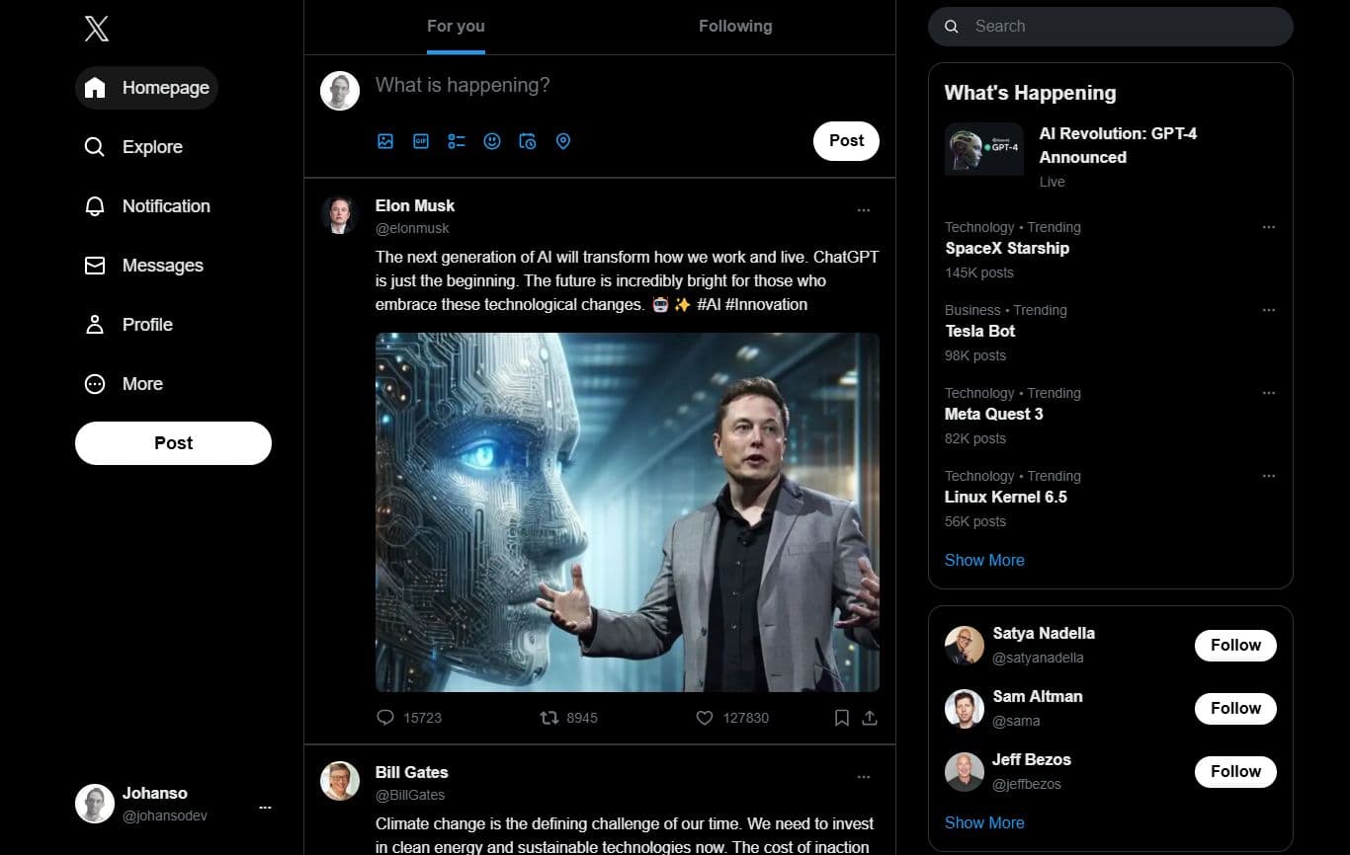Open the Explore page
This screenshot has height=855, width=1350.
click(133, 147)
